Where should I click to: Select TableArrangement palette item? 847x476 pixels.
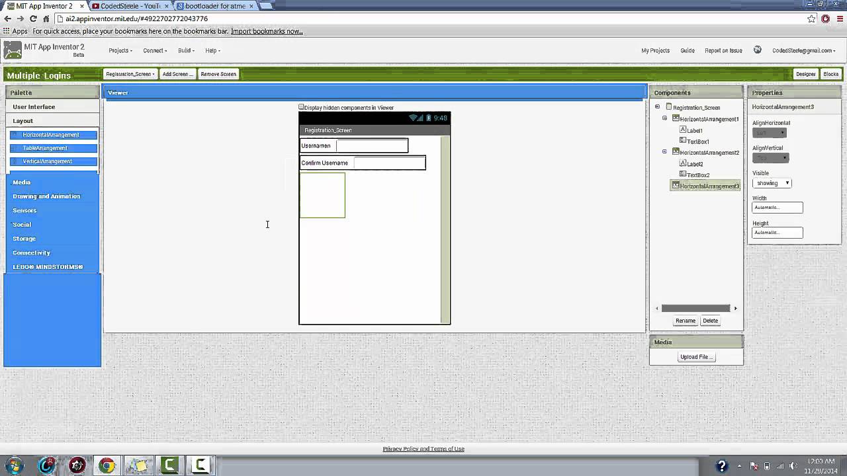[54, 148]
